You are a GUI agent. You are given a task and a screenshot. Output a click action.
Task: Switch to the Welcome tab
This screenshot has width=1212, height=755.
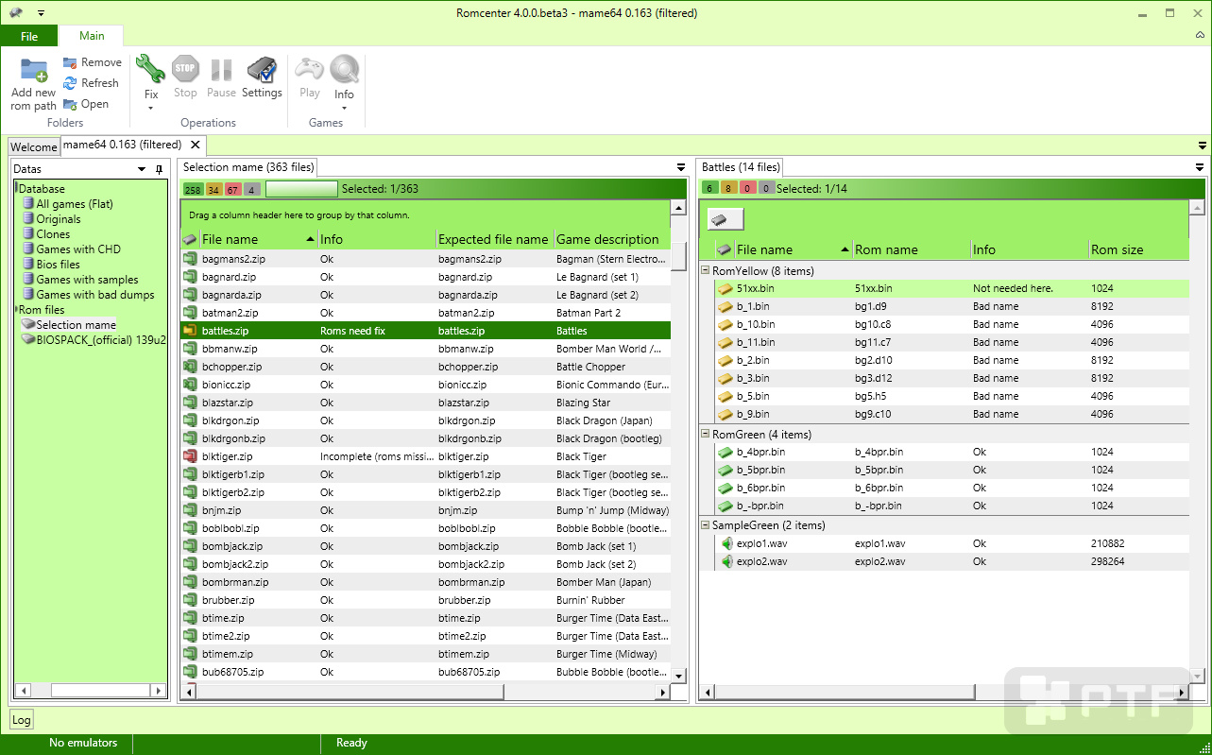point(33,147)
